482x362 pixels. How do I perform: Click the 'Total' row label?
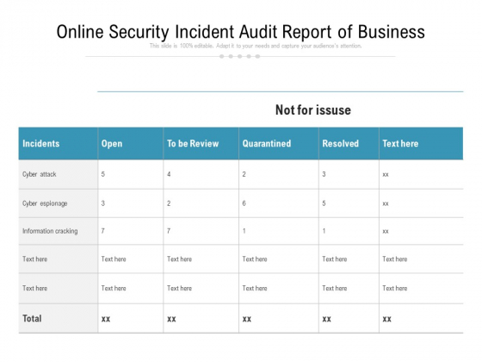(32, 318)
